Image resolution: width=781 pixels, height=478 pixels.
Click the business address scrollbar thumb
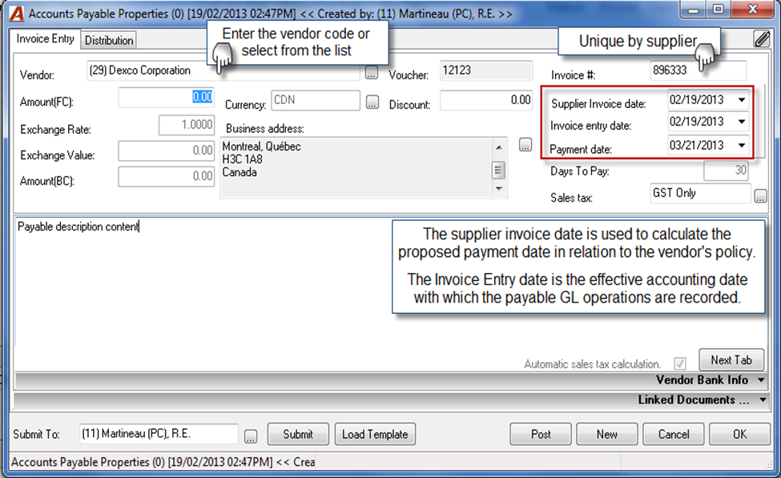[x=498, y=171]
